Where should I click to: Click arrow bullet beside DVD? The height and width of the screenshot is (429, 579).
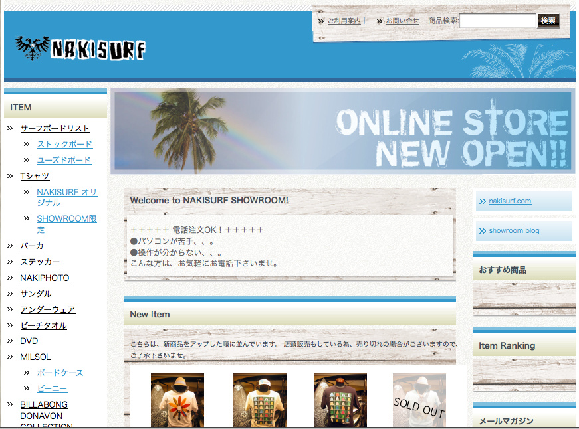[x=10, y=341]
